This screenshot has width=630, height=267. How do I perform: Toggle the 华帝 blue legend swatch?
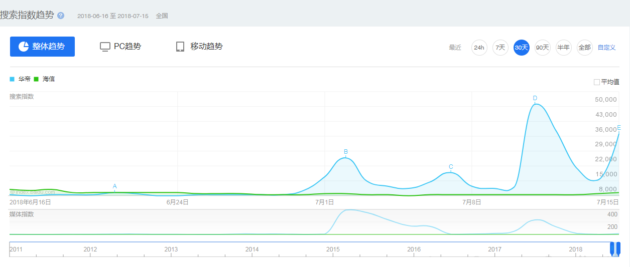click(13, 79)
